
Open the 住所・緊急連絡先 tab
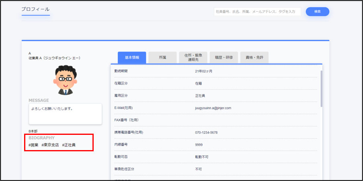tap(193, 57)
